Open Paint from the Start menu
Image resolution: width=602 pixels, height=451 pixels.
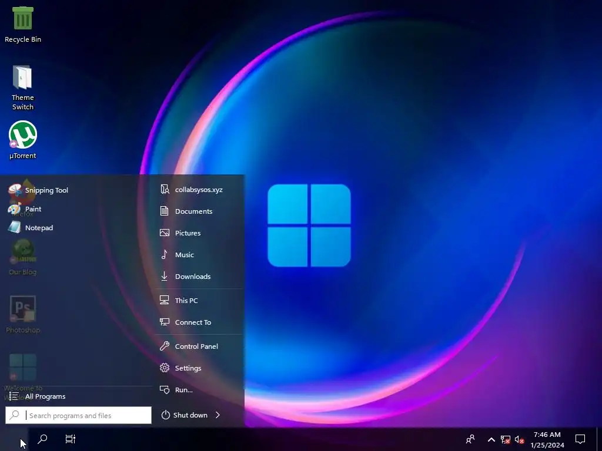tap(25, 209)
